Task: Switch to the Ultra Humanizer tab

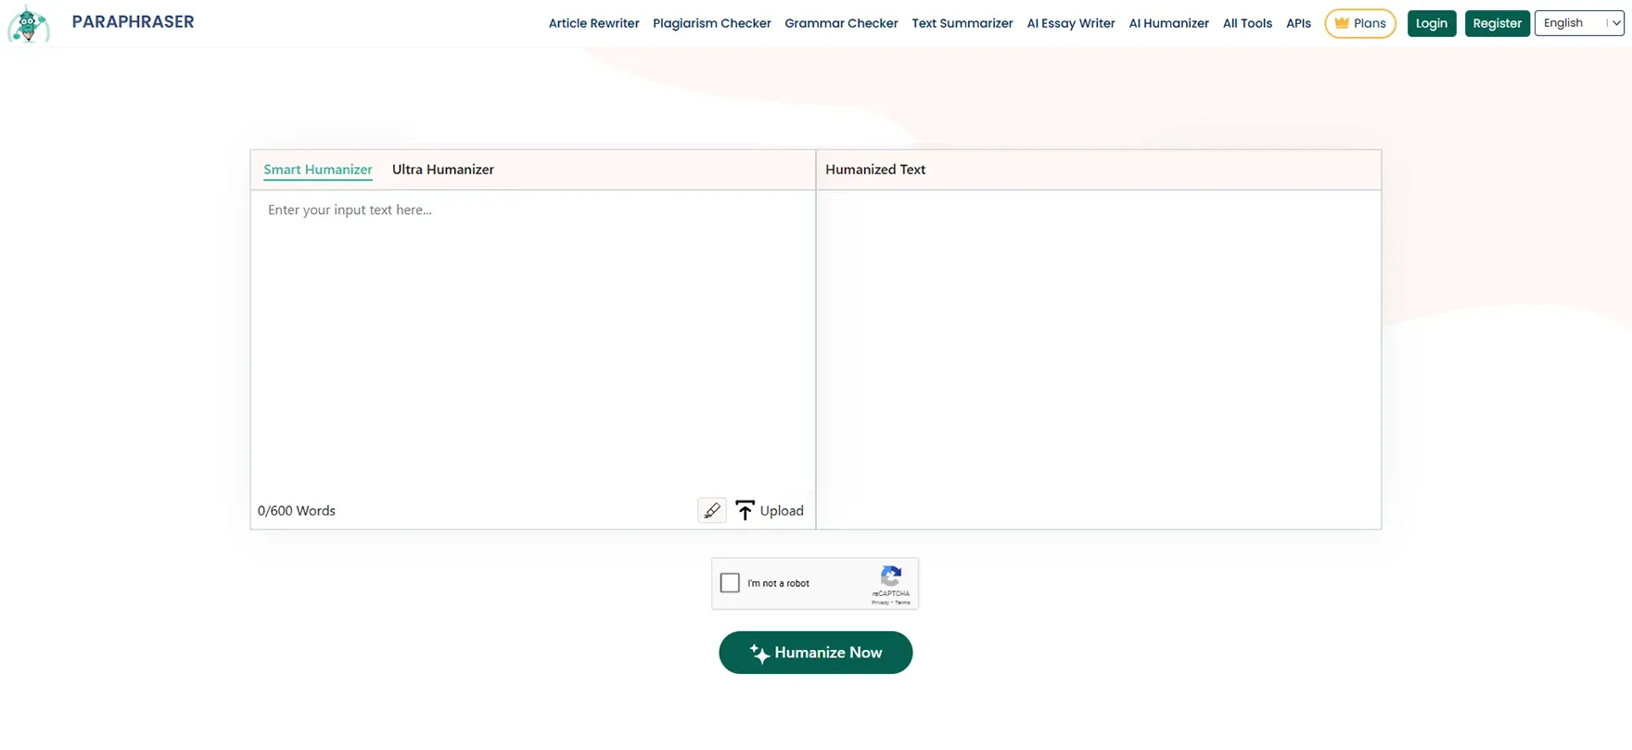Action: [443, 170]
